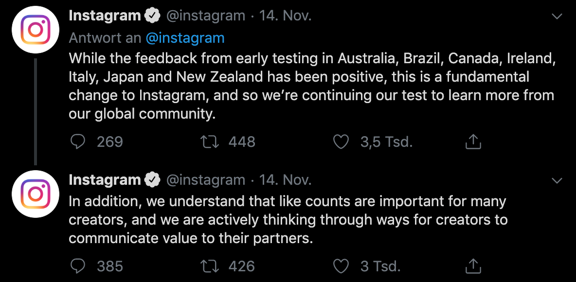Open the first tweet's chevron menu
This screenshot has height=282, width=576.
[557, 16]
